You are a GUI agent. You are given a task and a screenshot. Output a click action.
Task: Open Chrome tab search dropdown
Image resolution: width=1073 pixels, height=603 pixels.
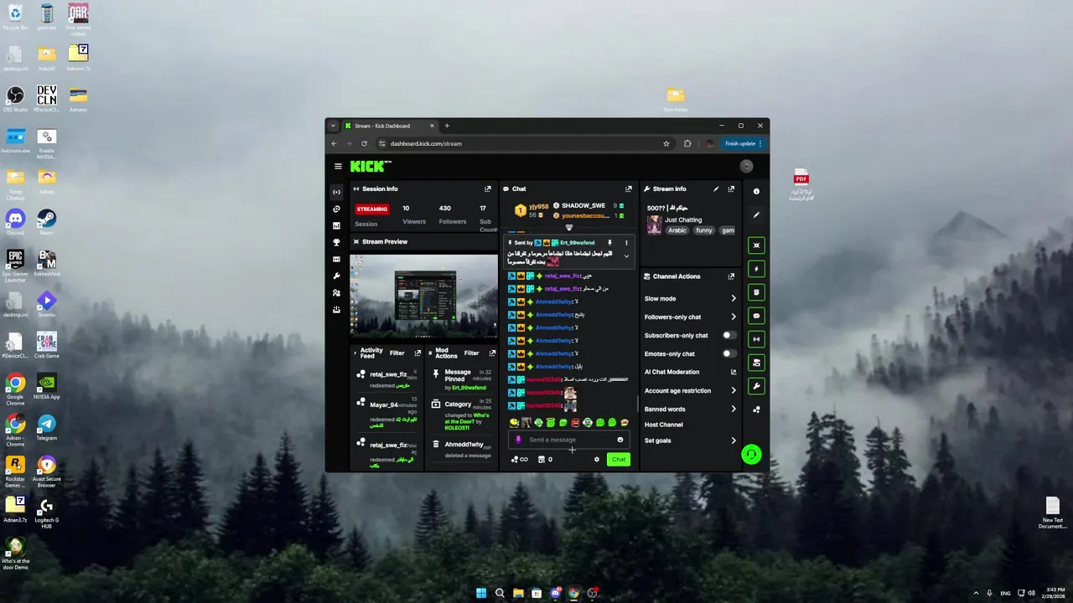(x=334, y=126)
